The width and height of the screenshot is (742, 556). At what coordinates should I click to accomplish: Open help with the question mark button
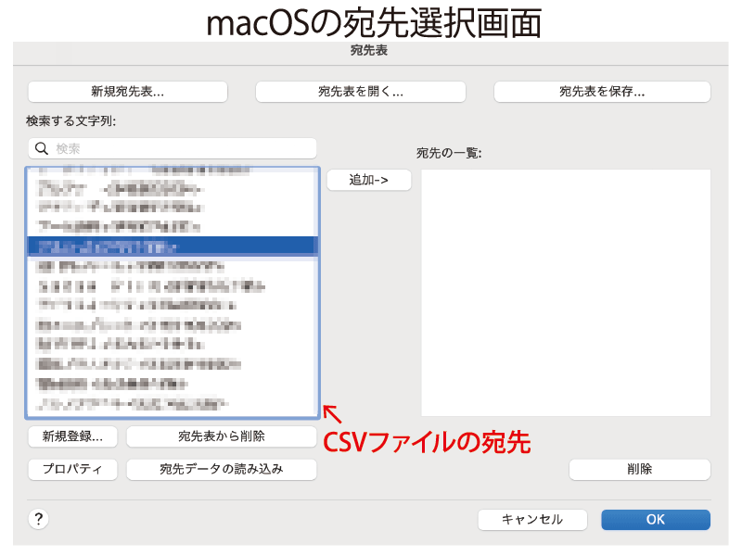[39, 519]
